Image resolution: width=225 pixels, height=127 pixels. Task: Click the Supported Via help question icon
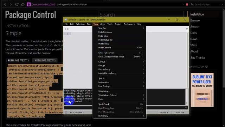pos(206,67)
